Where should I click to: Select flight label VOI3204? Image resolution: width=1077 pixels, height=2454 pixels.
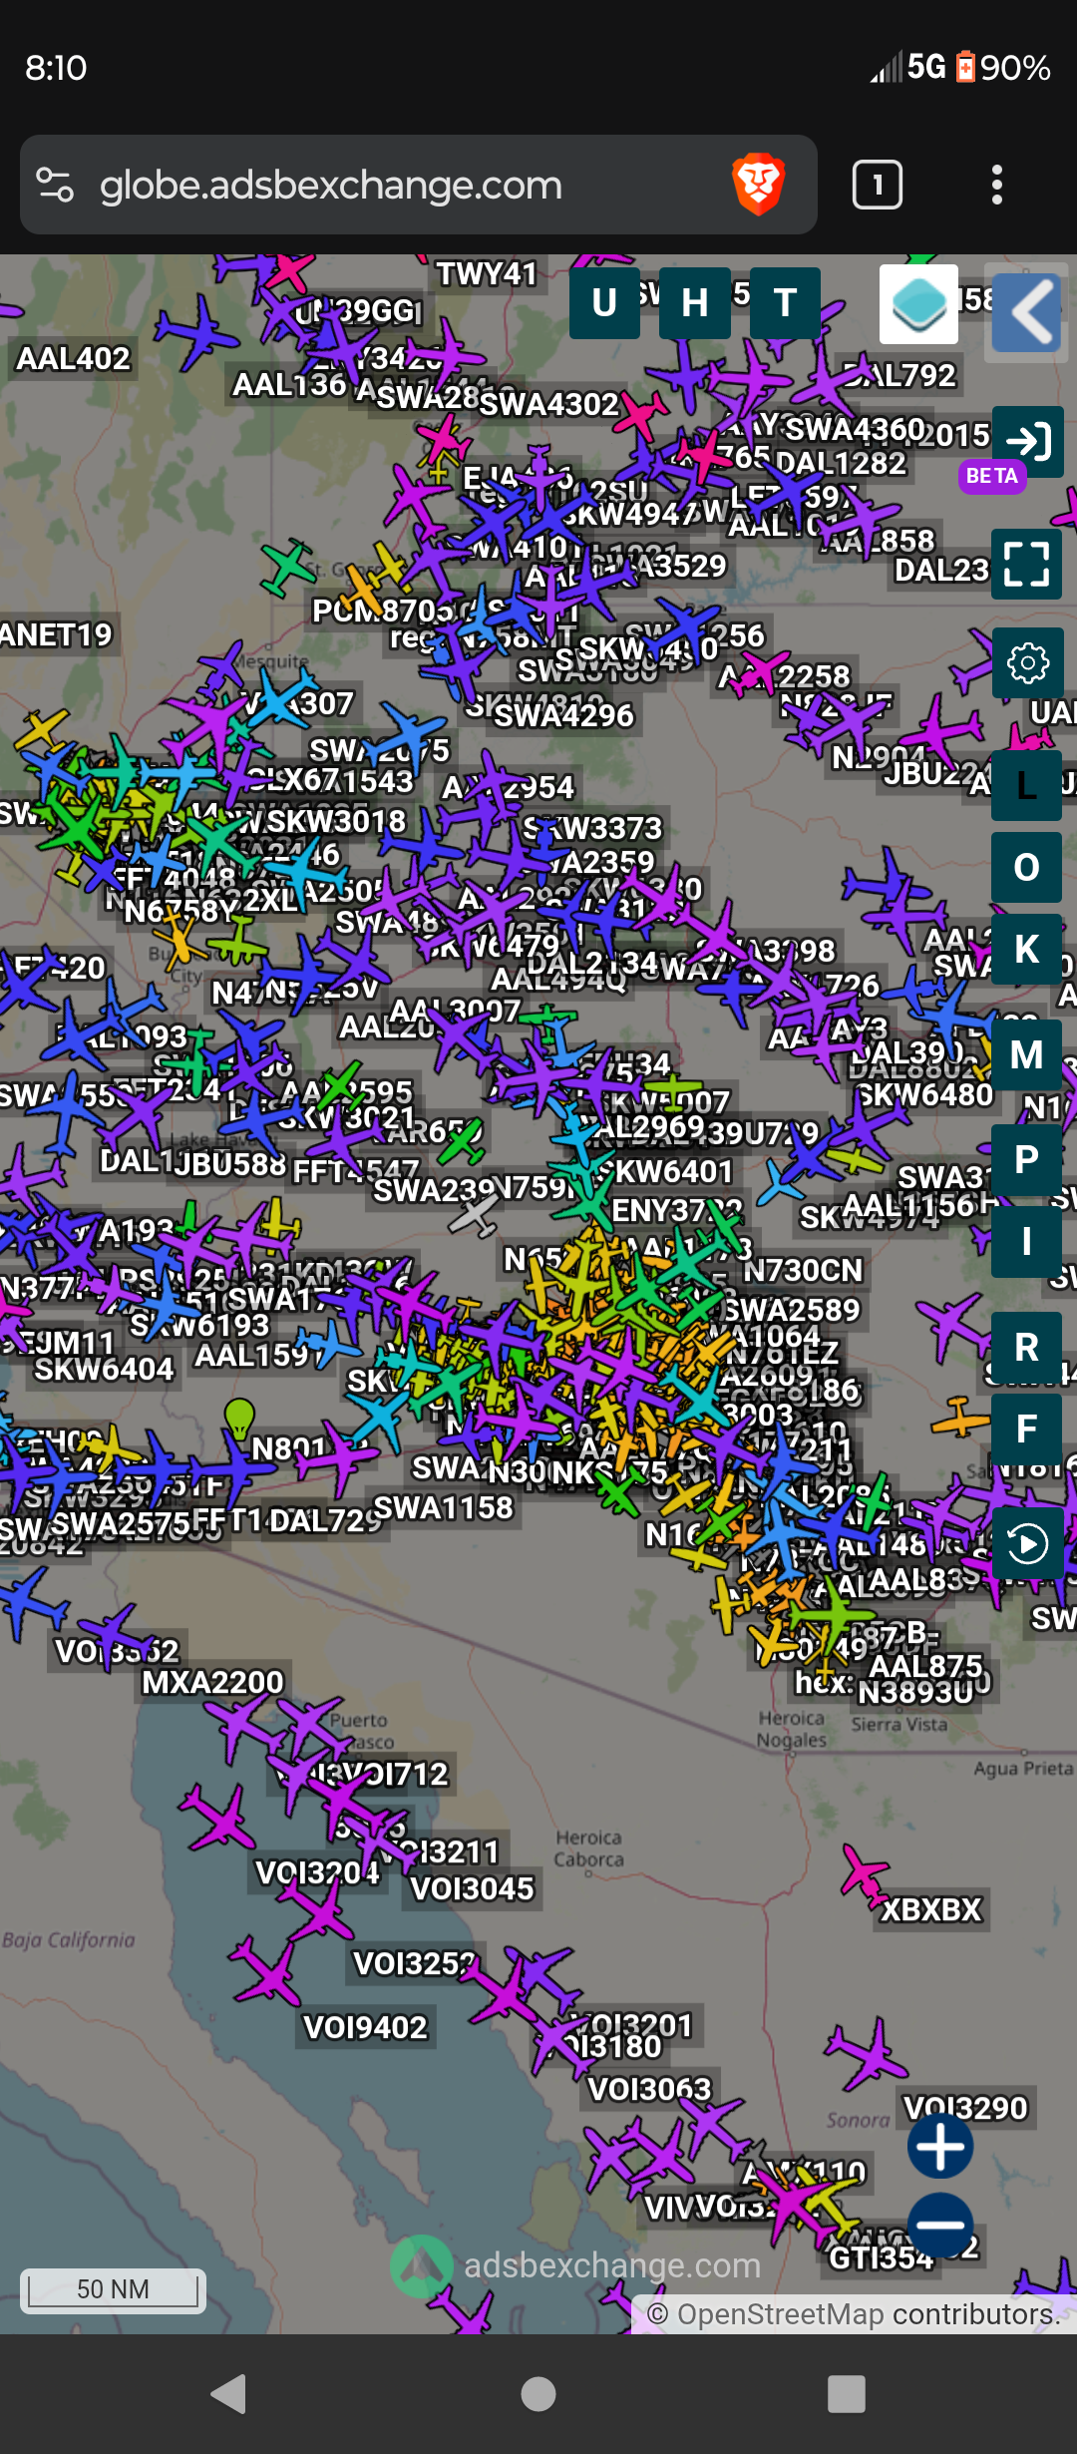point(318,1872)
